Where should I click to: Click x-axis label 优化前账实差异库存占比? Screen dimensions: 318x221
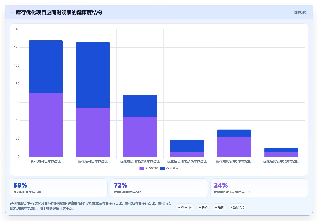(x=234, y=161)
